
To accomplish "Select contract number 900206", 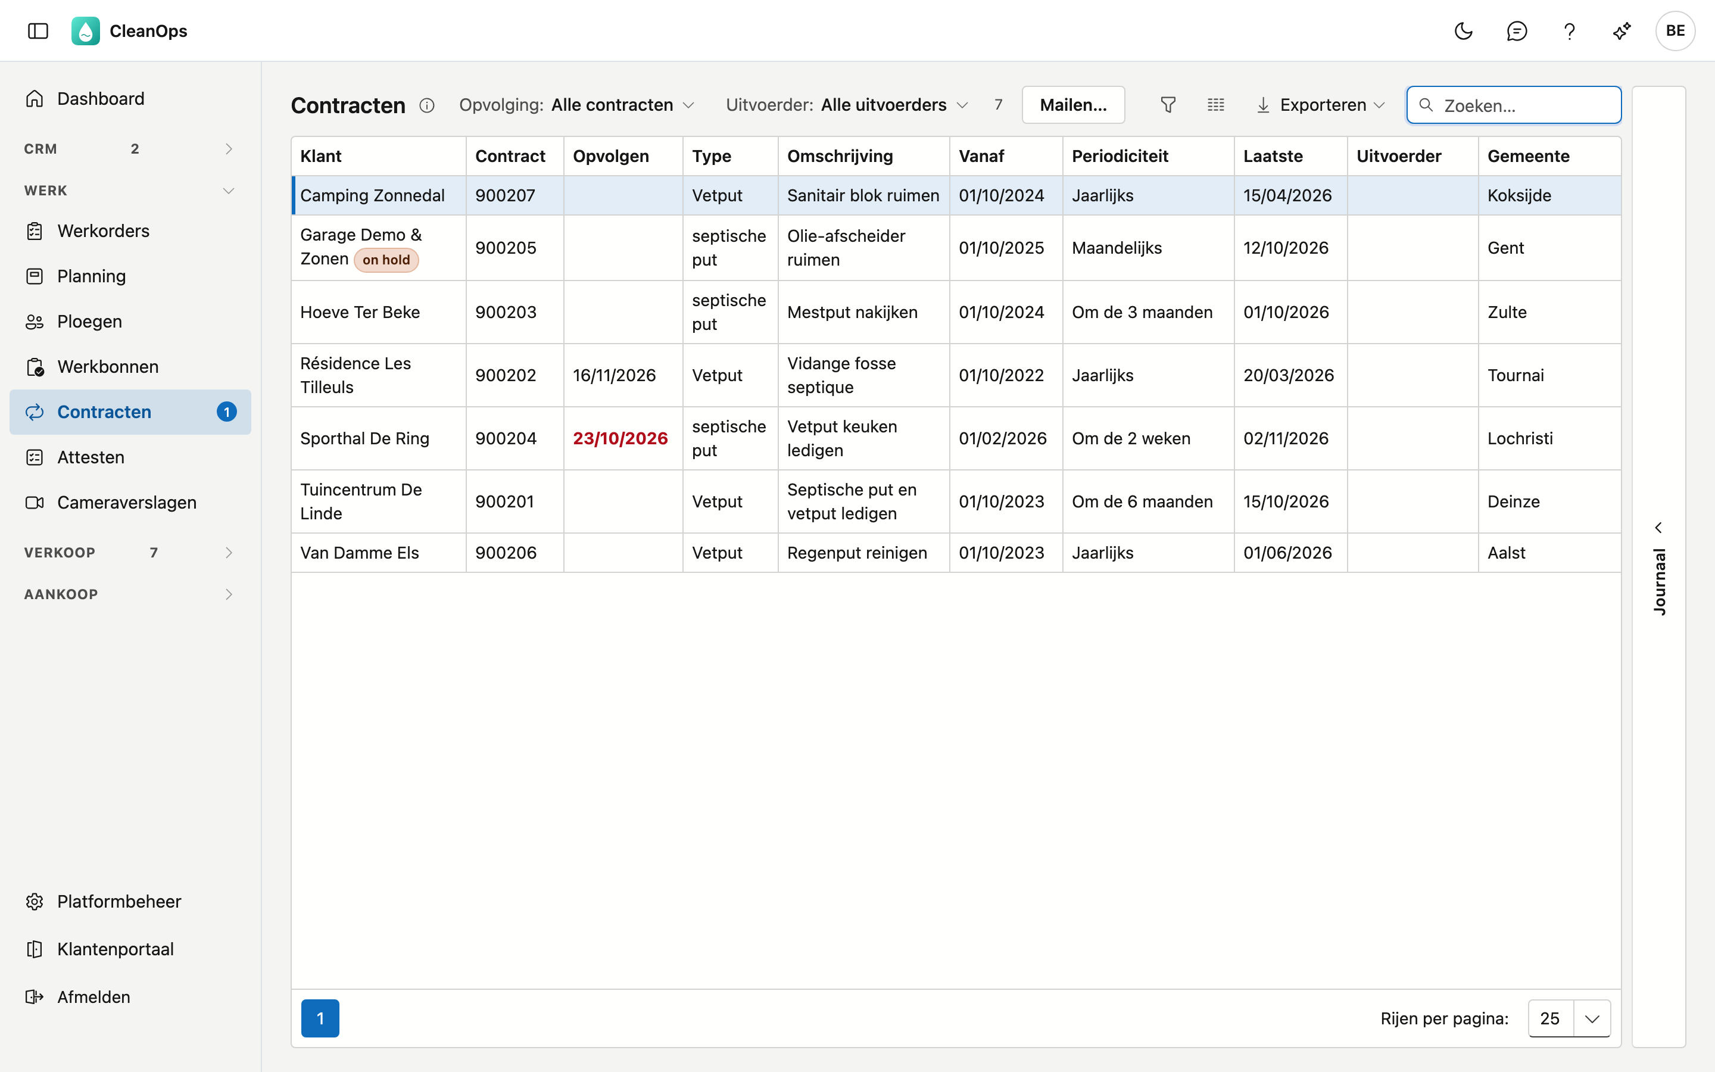I will (506, 553).
